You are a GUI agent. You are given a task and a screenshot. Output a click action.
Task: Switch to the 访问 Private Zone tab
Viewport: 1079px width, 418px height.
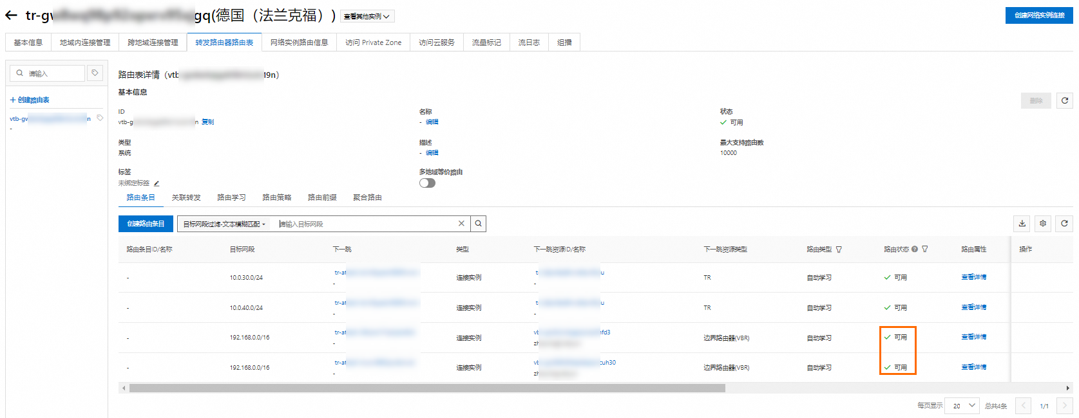click(x=373, y=42)
